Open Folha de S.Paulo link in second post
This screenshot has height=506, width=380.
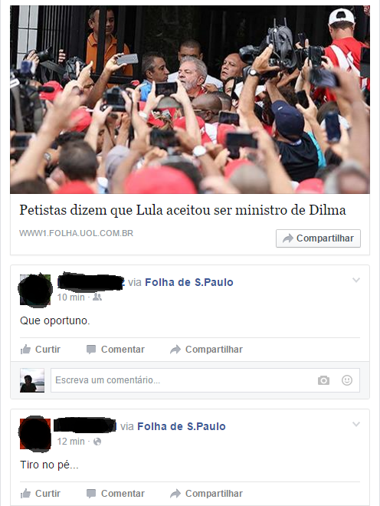coord(182,426)
